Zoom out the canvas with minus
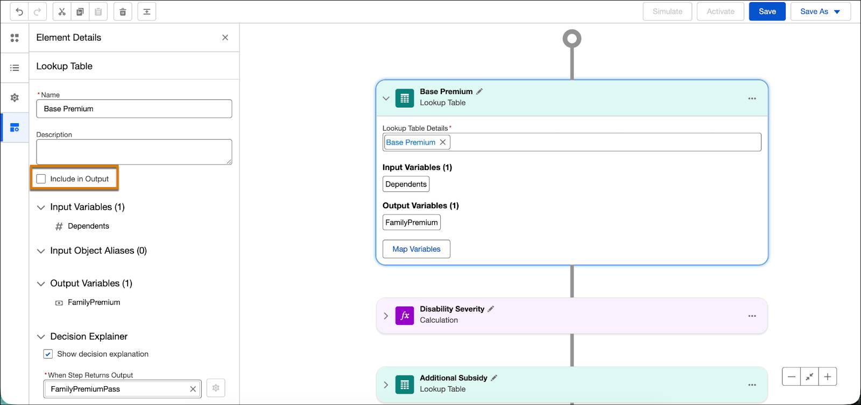The height and width of the screenshot is (405, 861). (x=791, y=377)
